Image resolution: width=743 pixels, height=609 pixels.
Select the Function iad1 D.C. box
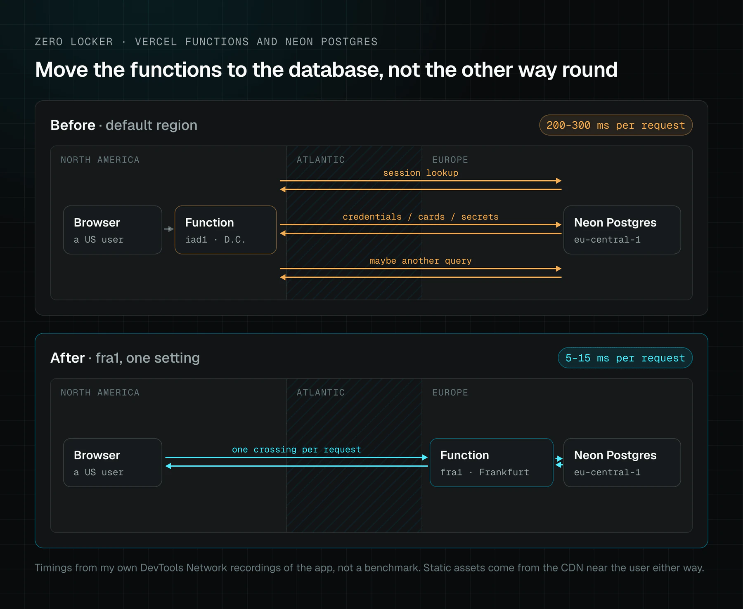tap(225, 230)
